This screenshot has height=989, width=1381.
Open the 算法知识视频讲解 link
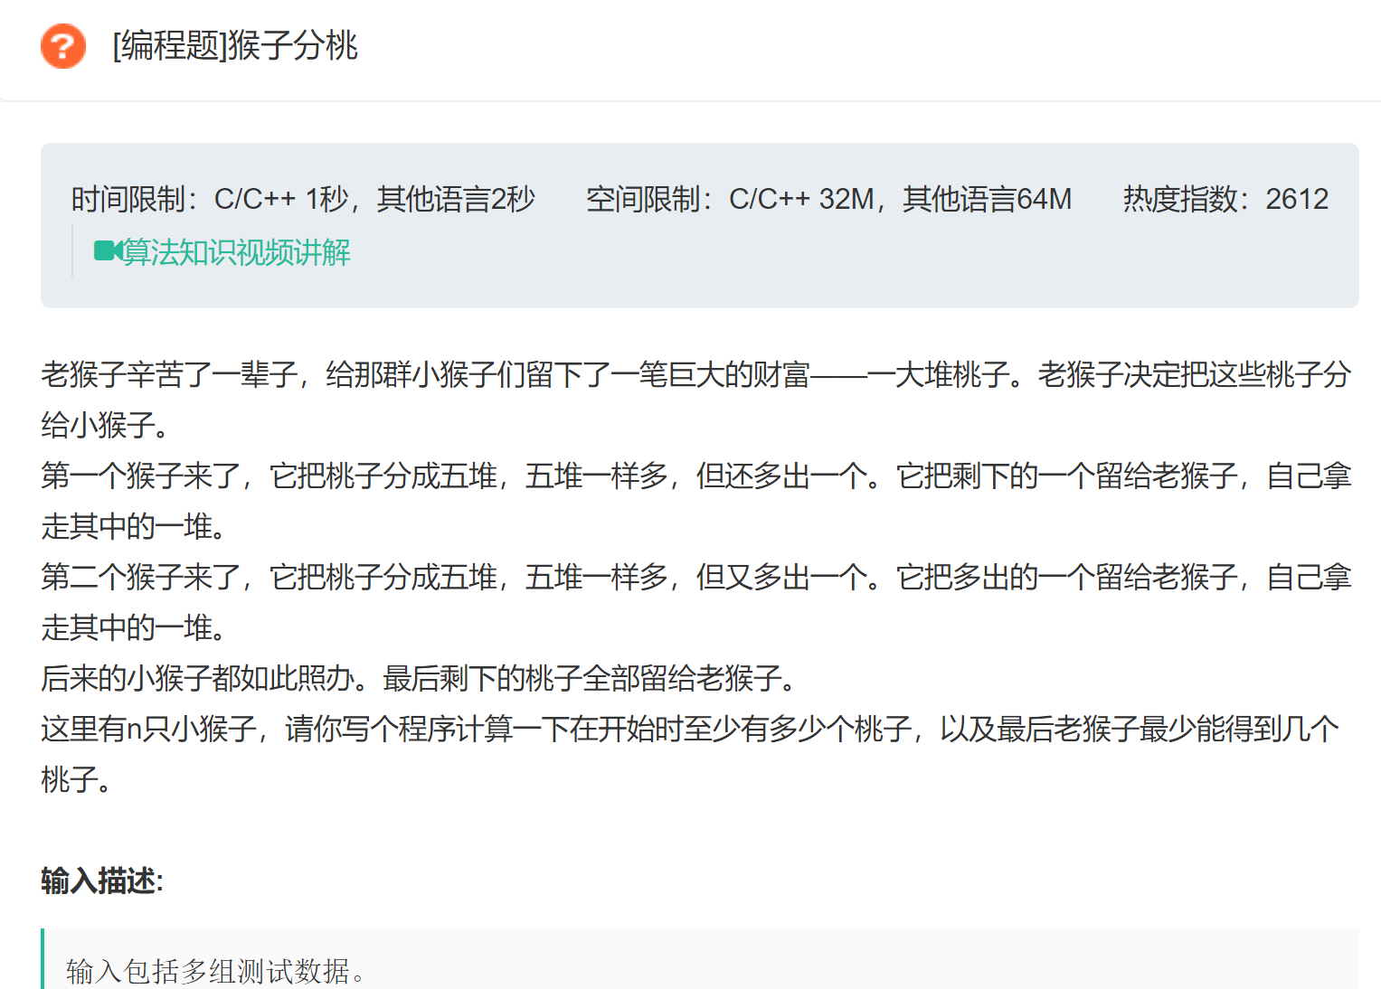[236, 252]
